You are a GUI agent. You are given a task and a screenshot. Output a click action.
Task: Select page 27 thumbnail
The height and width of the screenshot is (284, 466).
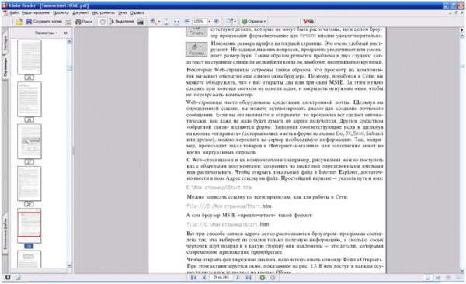click(30, 141)
